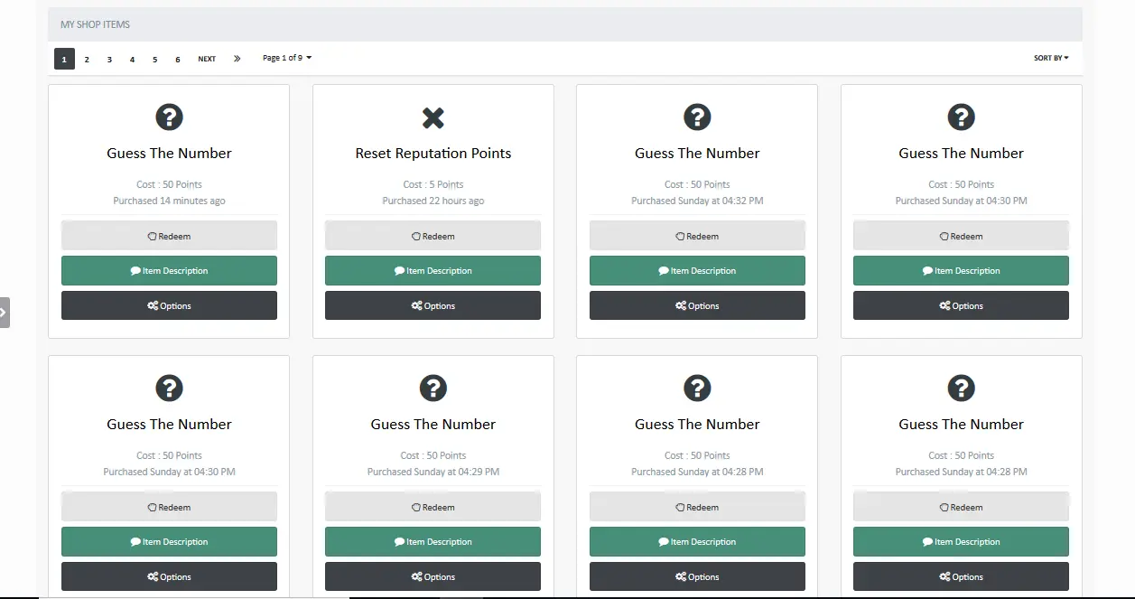The image size is (1135, 599).
Task: Click question mark icon on item purchased 14 minutes ago
Action: [169, 117]
